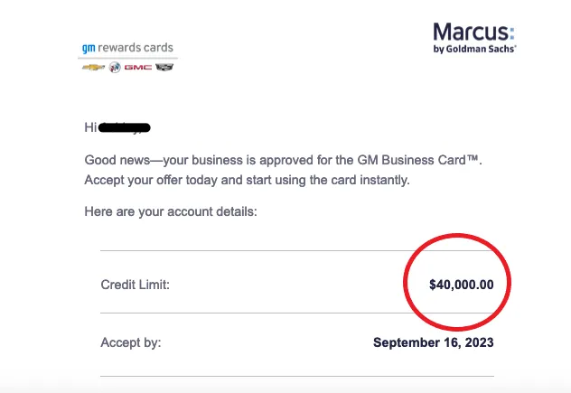Click the redacted recipient name
This screenshot has width=571, height=393.
(x=124, y=127)
